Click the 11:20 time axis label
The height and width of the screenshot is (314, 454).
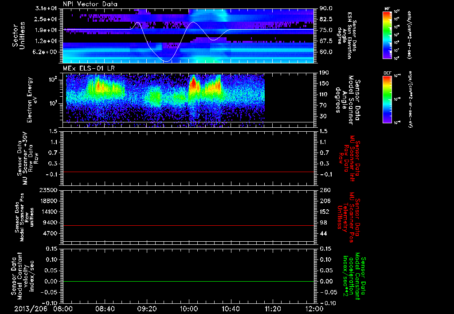click(x=273, y=309)
